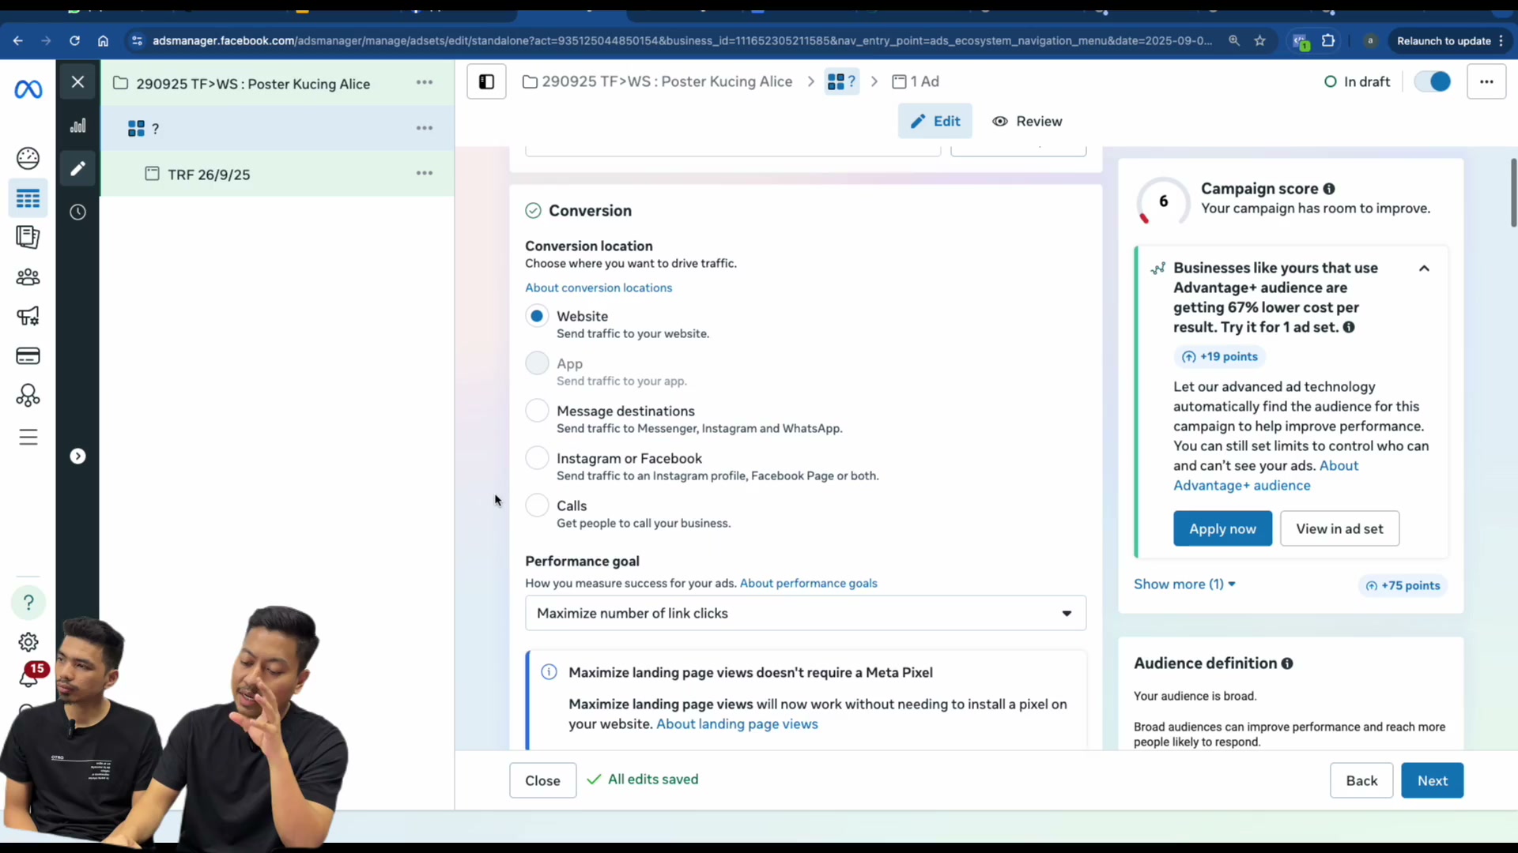Open the Advertising settings megaphone icon

click(28, 316)
